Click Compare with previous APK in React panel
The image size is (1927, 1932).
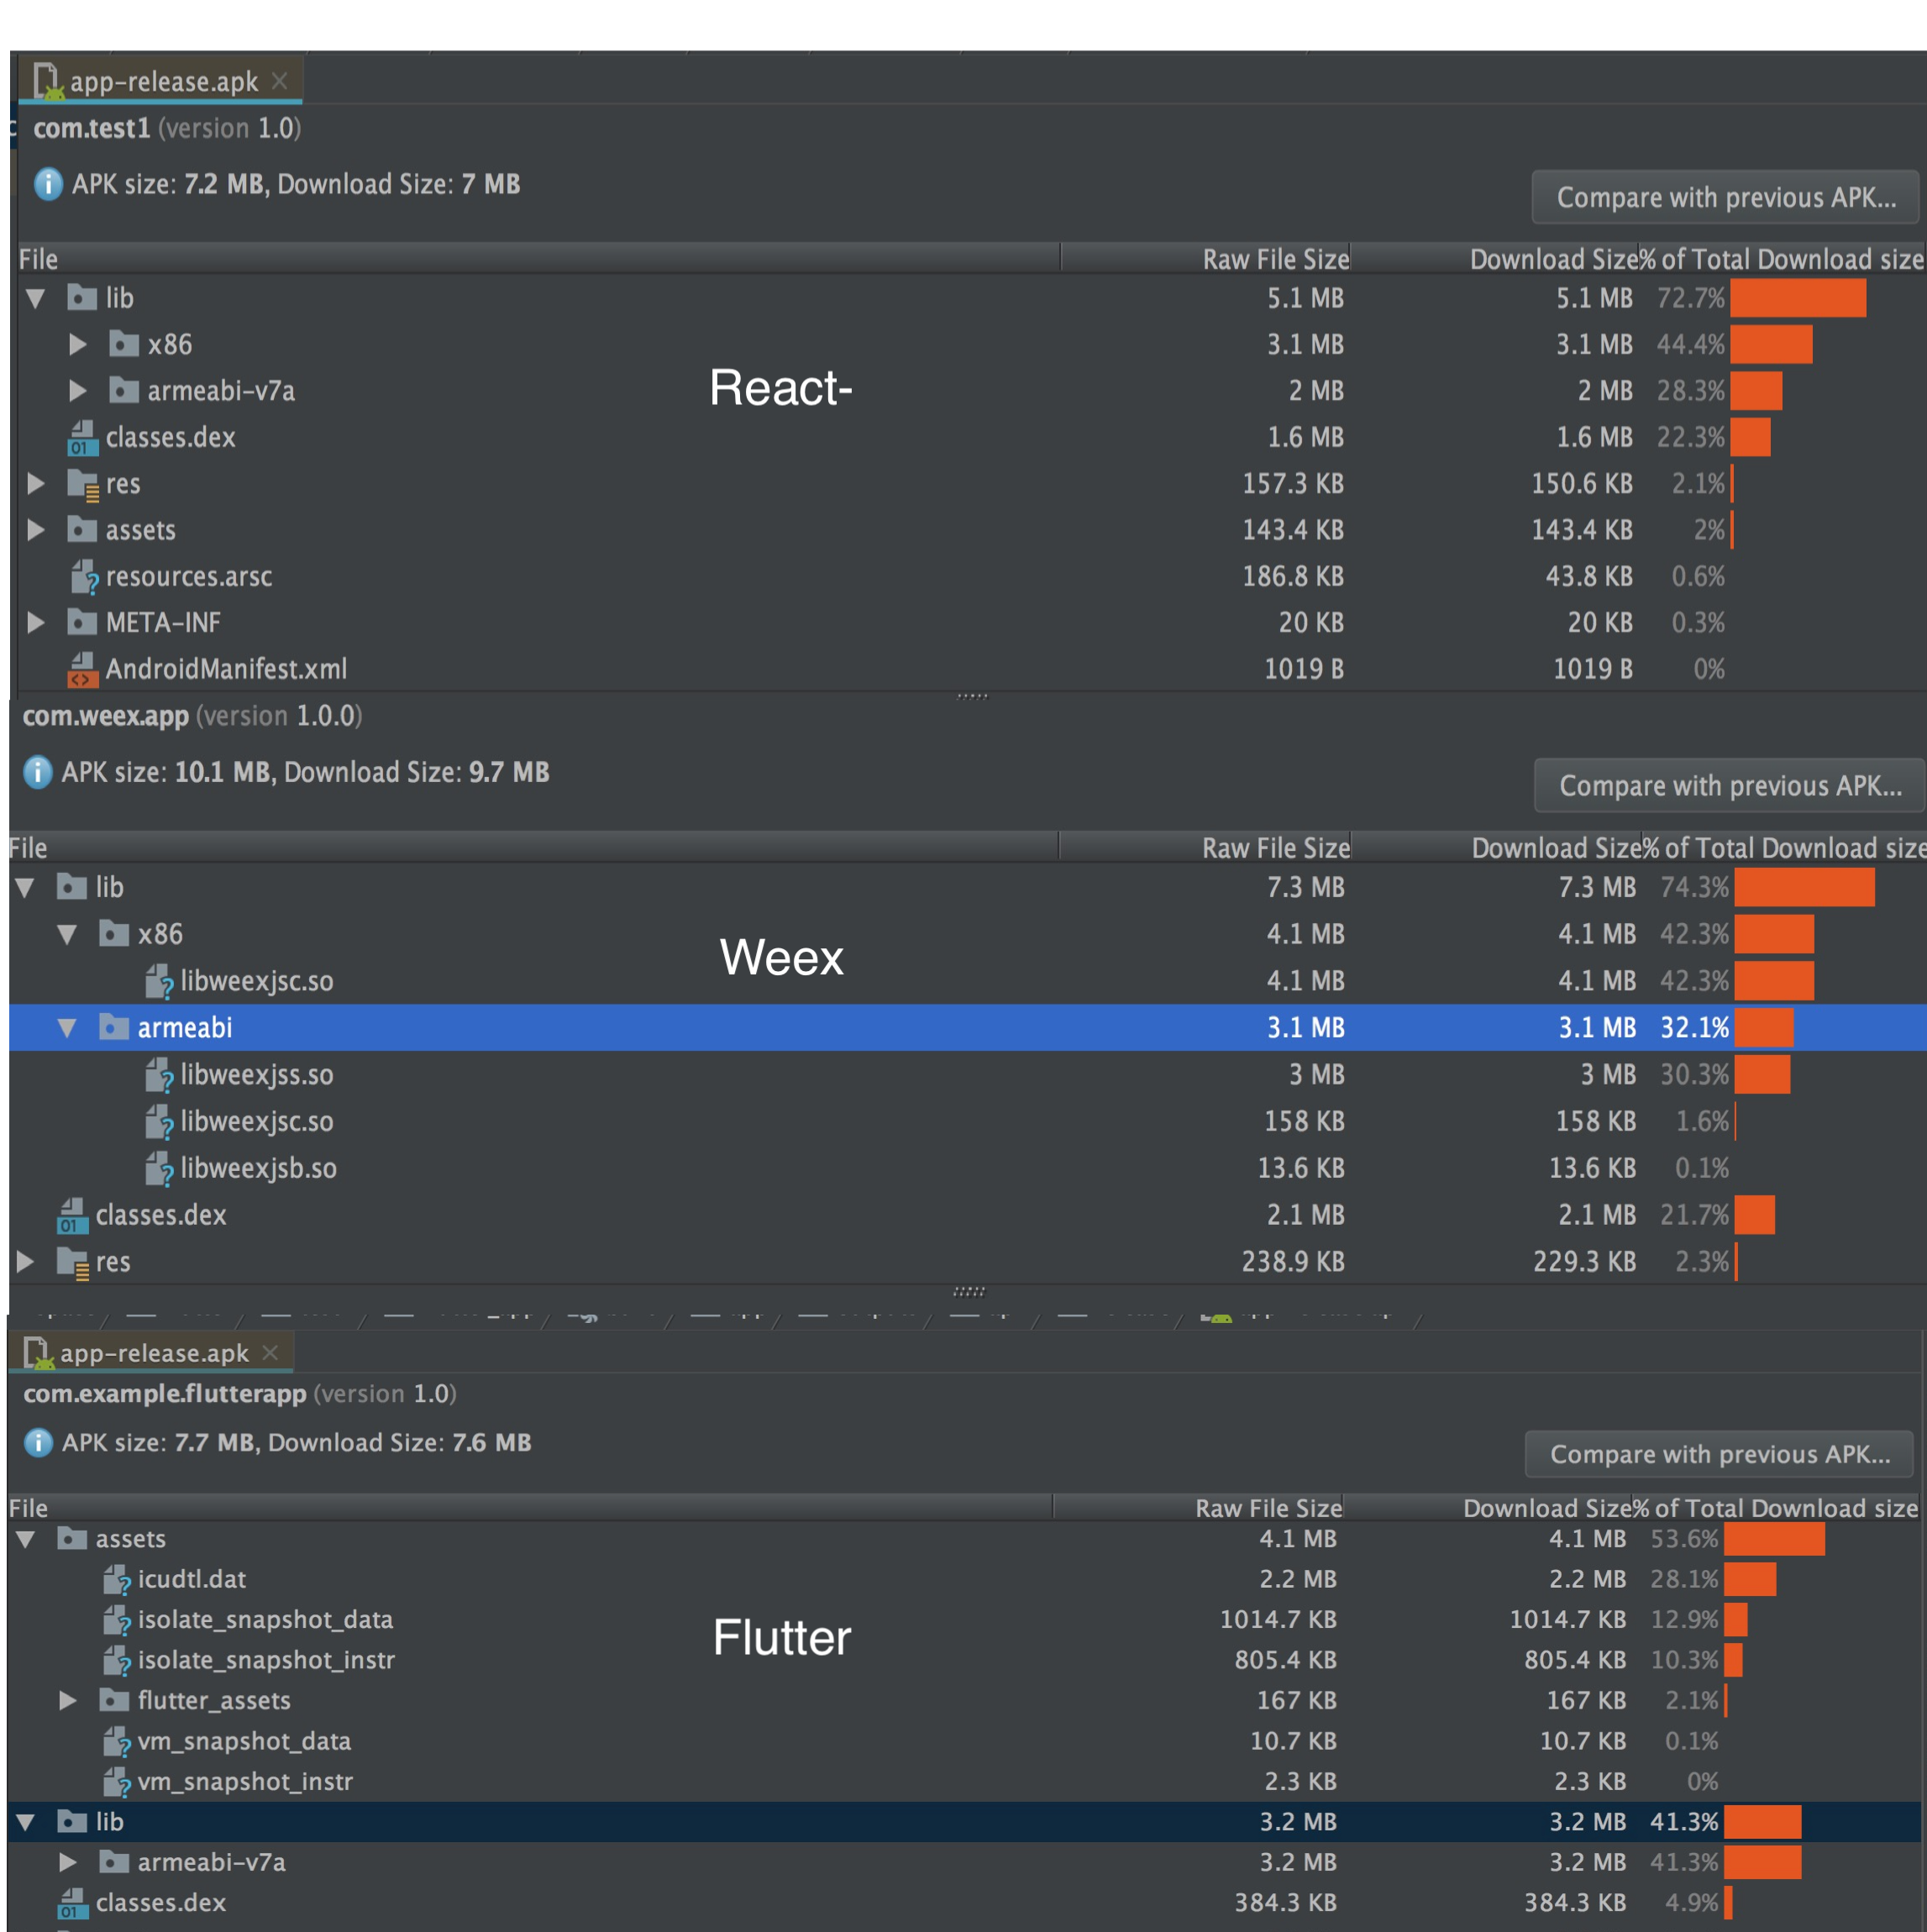coord(1725,197)
